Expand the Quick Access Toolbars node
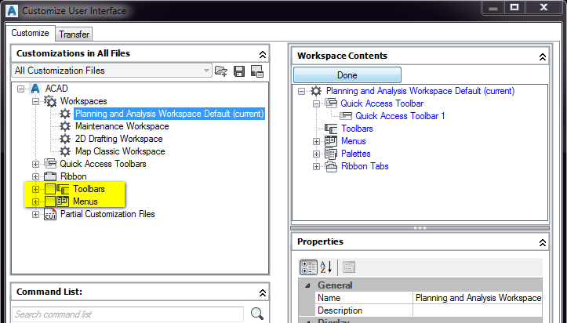This screenshot has height=323, width=567. (x=35, y=164)
